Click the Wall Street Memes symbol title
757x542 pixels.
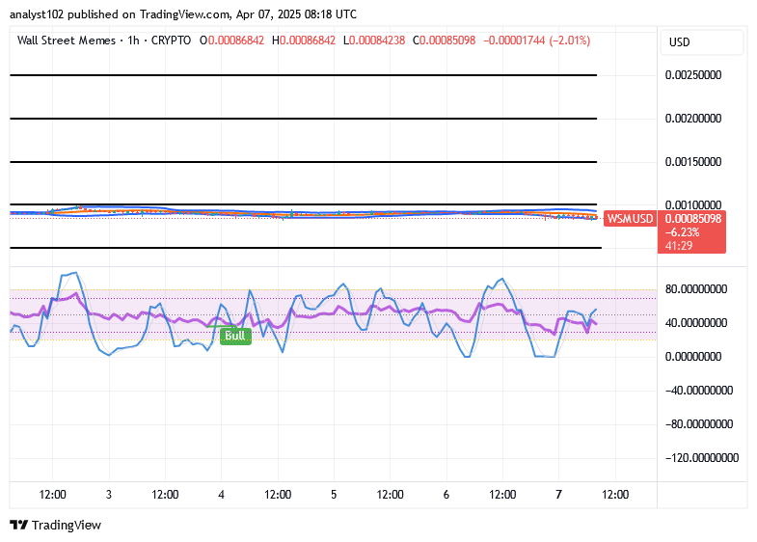(67, 41)
